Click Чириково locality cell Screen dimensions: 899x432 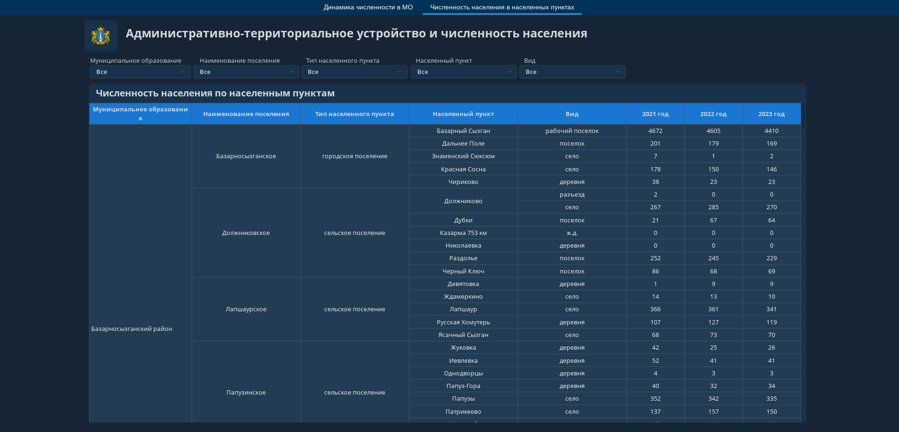(464, 182)
